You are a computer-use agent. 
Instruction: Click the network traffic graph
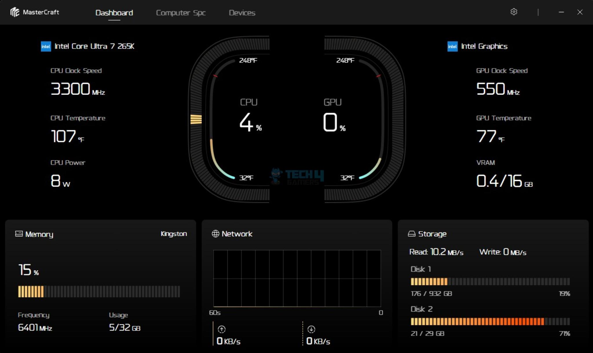click(297, 278)
